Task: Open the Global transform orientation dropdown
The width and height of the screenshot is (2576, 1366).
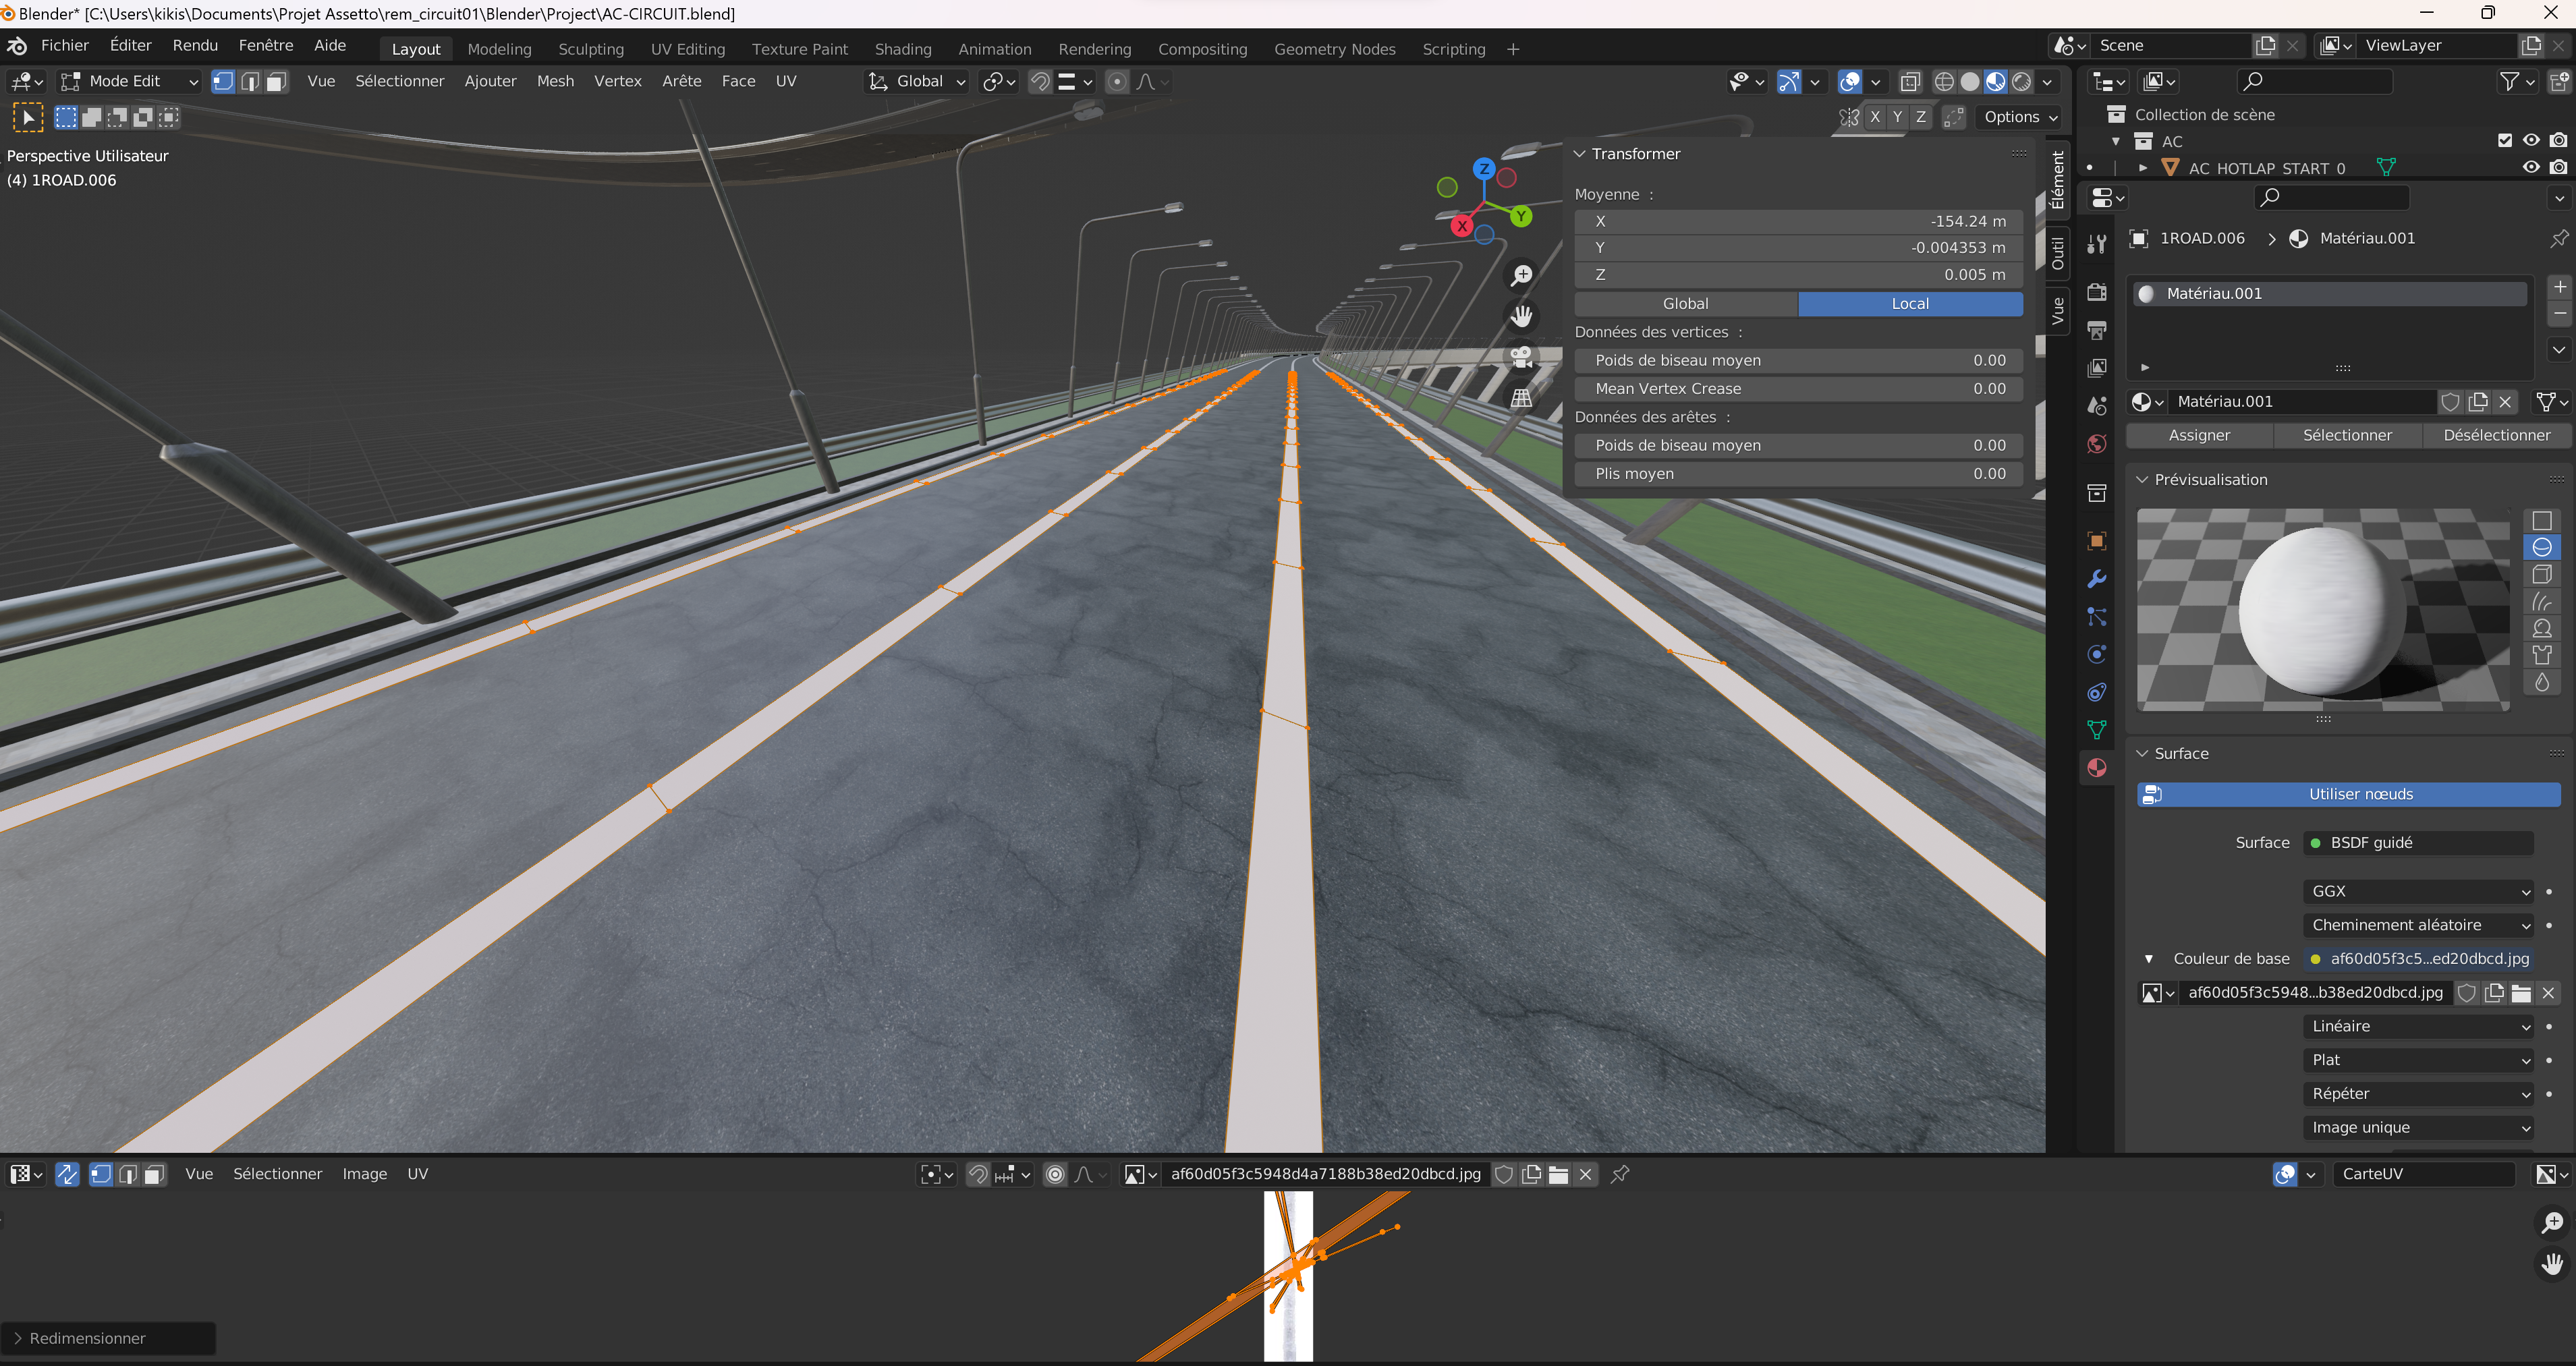Action: pos(917,81)
